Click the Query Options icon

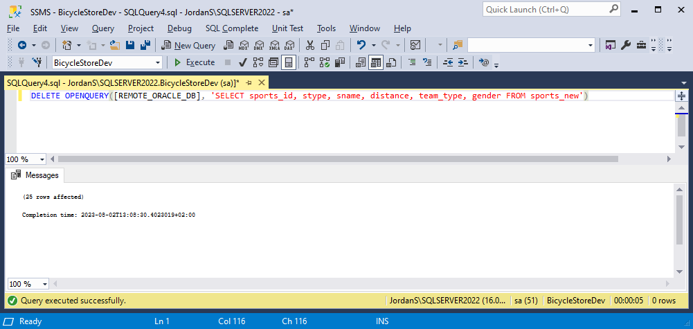tap(273, 62)
